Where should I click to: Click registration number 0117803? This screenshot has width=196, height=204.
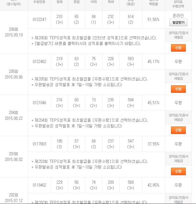click(x=39, y=144)
